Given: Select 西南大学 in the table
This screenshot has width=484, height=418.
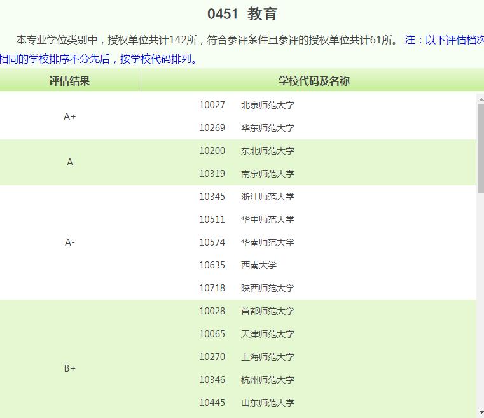Looking at the screenshot, I should (x=259, y=265).
